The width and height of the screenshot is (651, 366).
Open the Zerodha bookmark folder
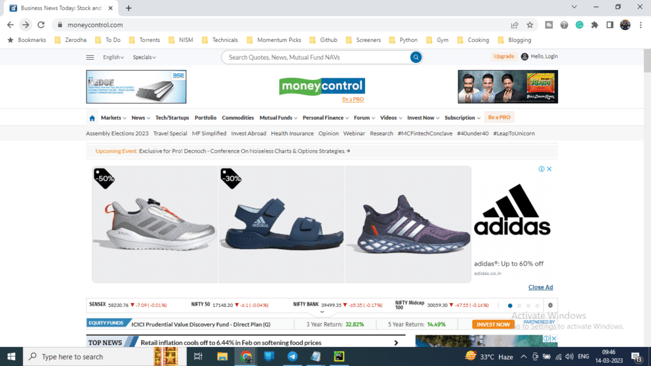click(71, 40)
